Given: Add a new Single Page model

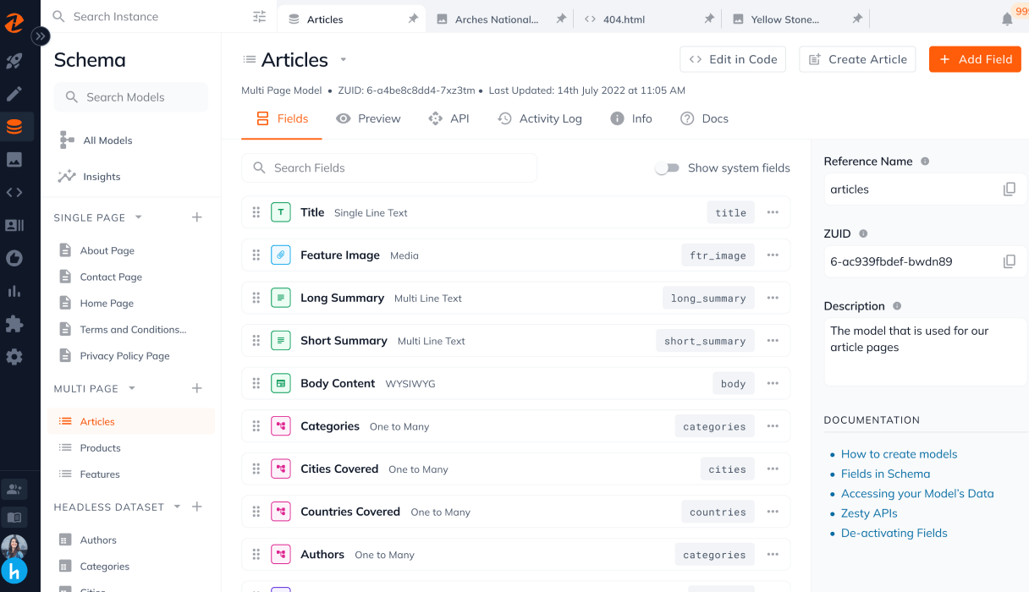Looking at the screenshot, I should tap(197, 217).
